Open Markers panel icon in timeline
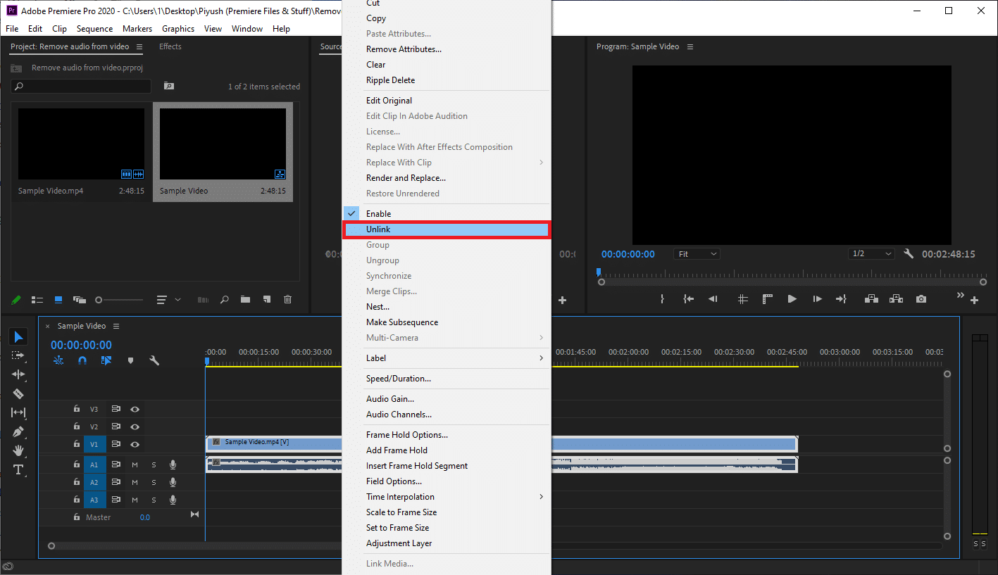This screenshot has height=575, width=998. pyautogui.click(x=131, y=360)
